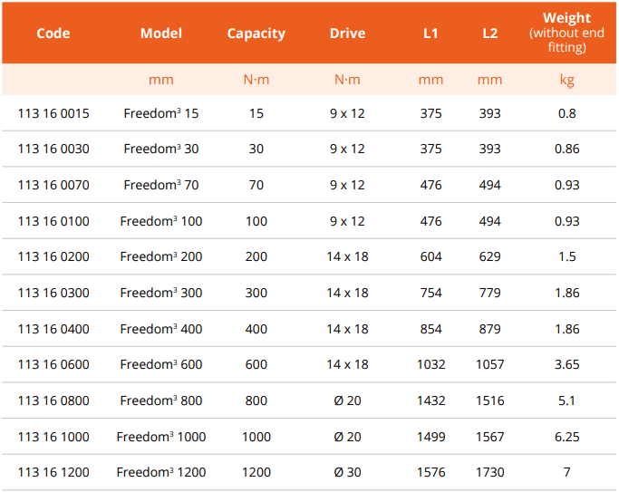Select the 1730 L2 value
This screenshot has height=492, width=619.
click(489, 472)
